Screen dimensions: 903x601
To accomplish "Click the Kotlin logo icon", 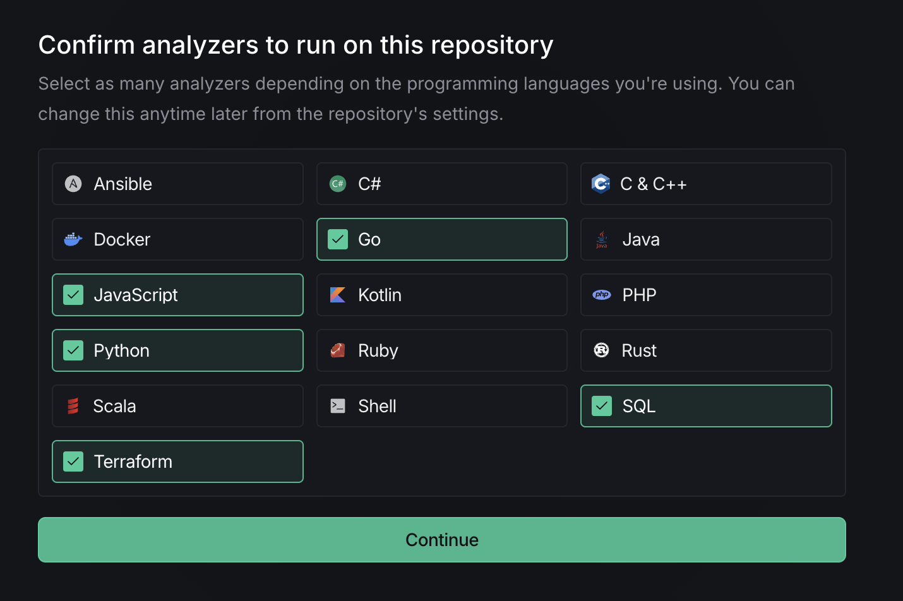I will (338, 295).
